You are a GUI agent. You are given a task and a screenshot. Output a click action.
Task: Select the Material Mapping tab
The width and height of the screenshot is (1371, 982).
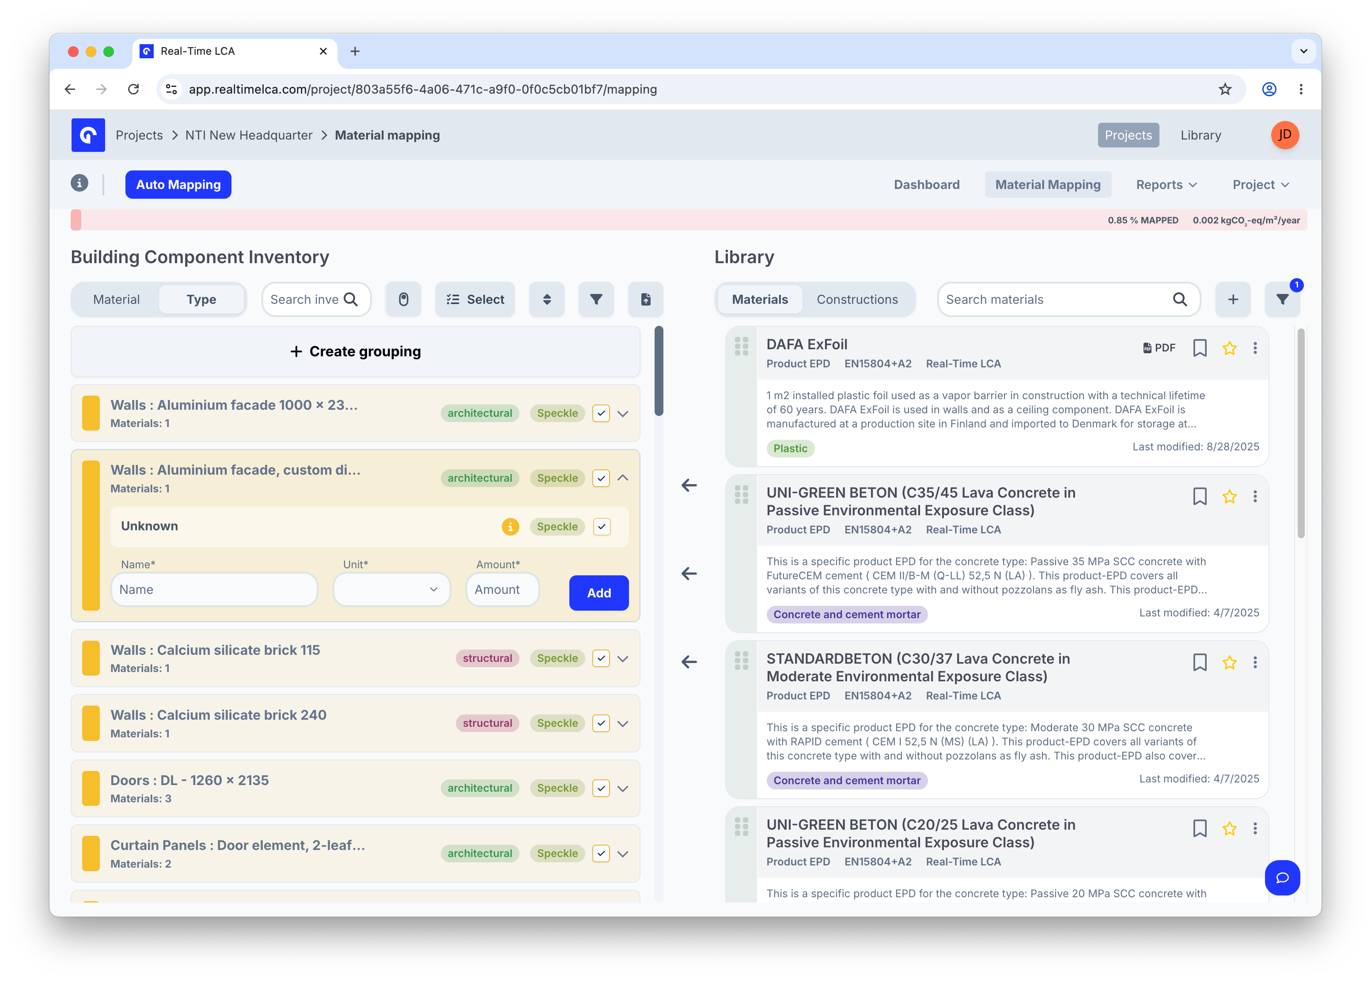[x=1048, y=184]
